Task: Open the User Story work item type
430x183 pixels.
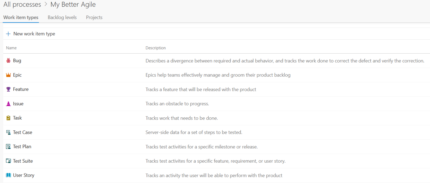Action: [x=24, y=175]
